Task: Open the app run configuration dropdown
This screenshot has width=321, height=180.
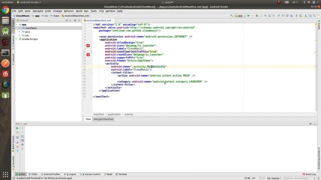Action: [x=240, y=15]
